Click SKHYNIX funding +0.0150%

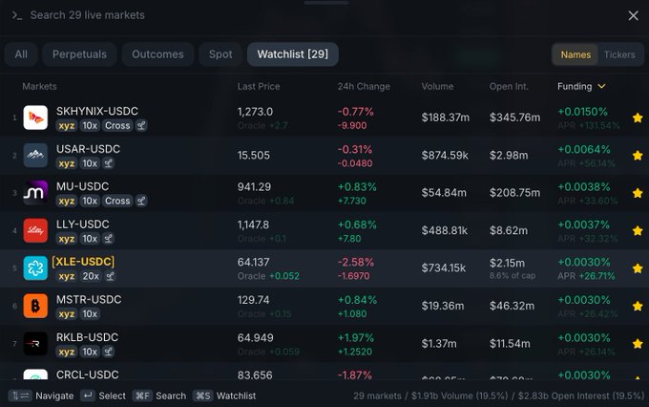583,112
